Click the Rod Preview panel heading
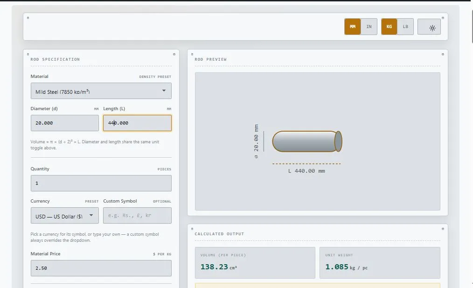473x288 pixels. pos(210,59)
